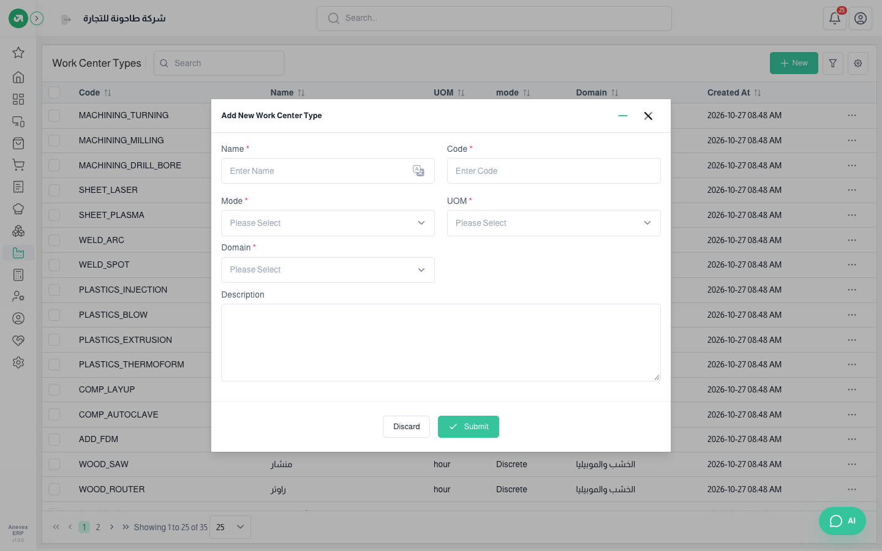Check the SHEET_LASER row checkbox
This screenshot has height=551, width=882.
[55, 190]
